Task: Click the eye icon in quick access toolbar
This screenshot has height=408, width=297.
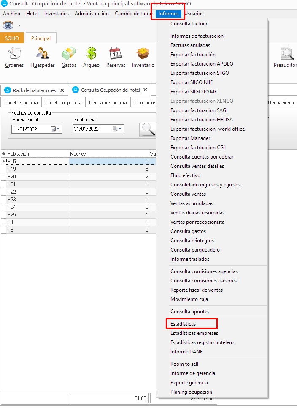Action: pyautogui.click(x=8, y=25)
